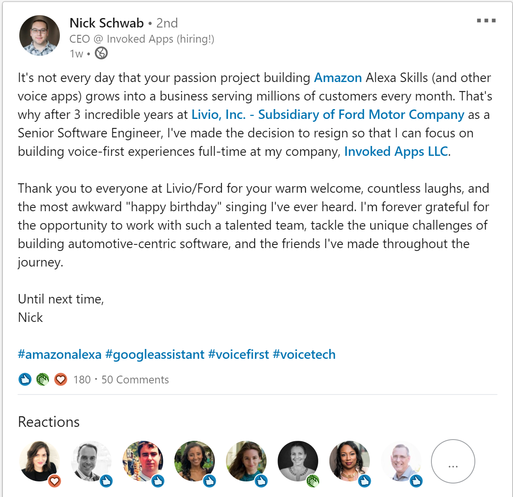
Task: Open the #voicetech hashtag
Action: click(304, 354)
